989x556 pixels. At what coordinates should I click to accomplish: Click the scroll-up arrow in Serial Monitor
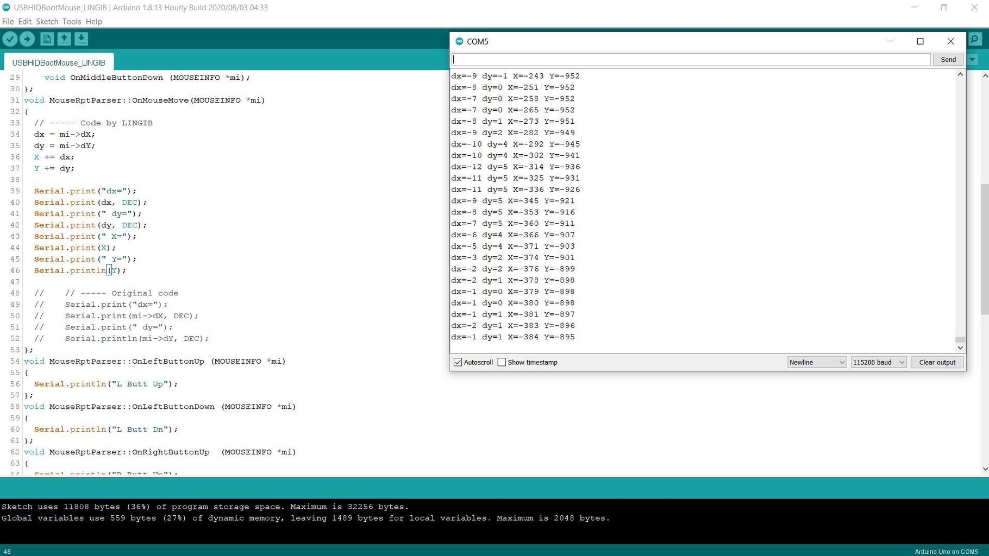960,74
